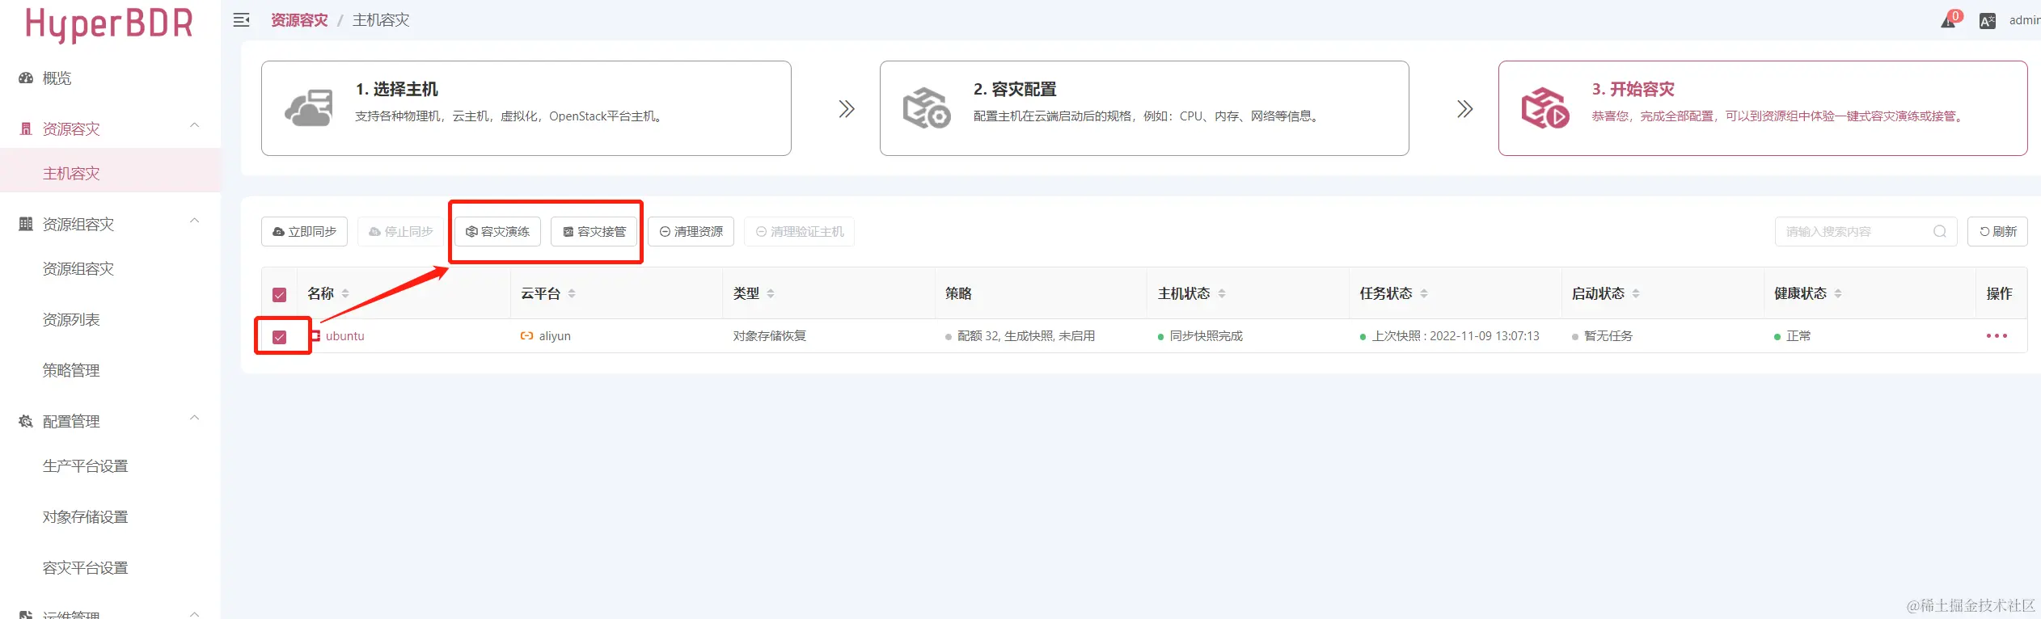Click the 资源组容灾 grid icon in sidebar
Screen dimensions: 2041x619
click(26, 225)
